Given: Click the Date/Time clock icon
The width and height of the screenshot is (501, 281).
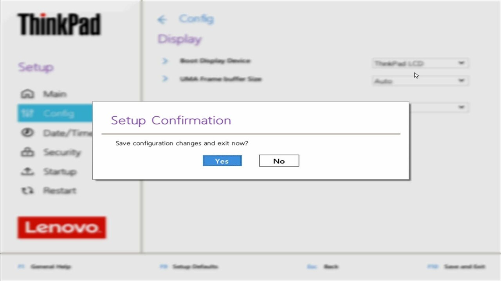Looking at the screenshot, I should tap(27, 133).
